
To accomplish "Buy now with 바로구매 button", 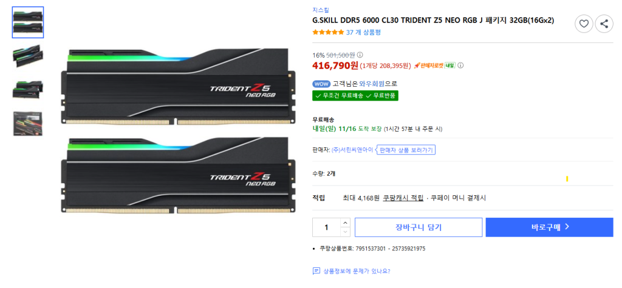I will click(x=549, y=227).
